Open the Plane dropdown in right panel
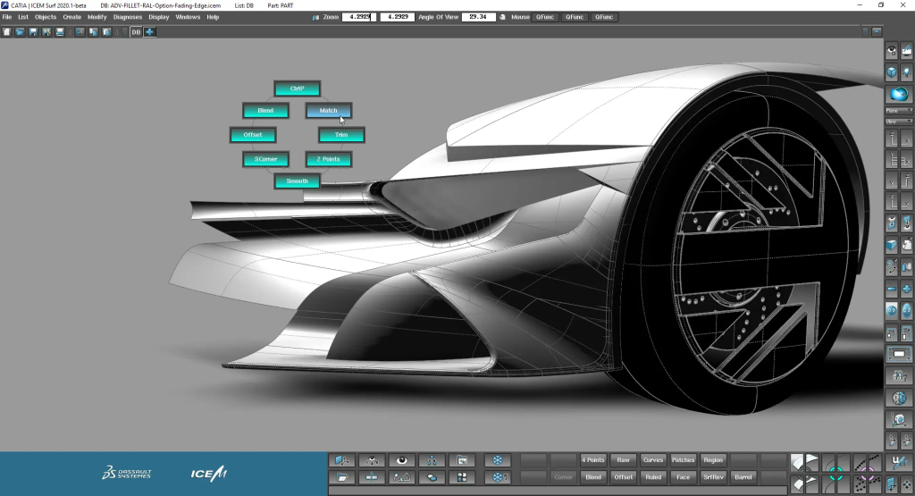 pos(897,111)
